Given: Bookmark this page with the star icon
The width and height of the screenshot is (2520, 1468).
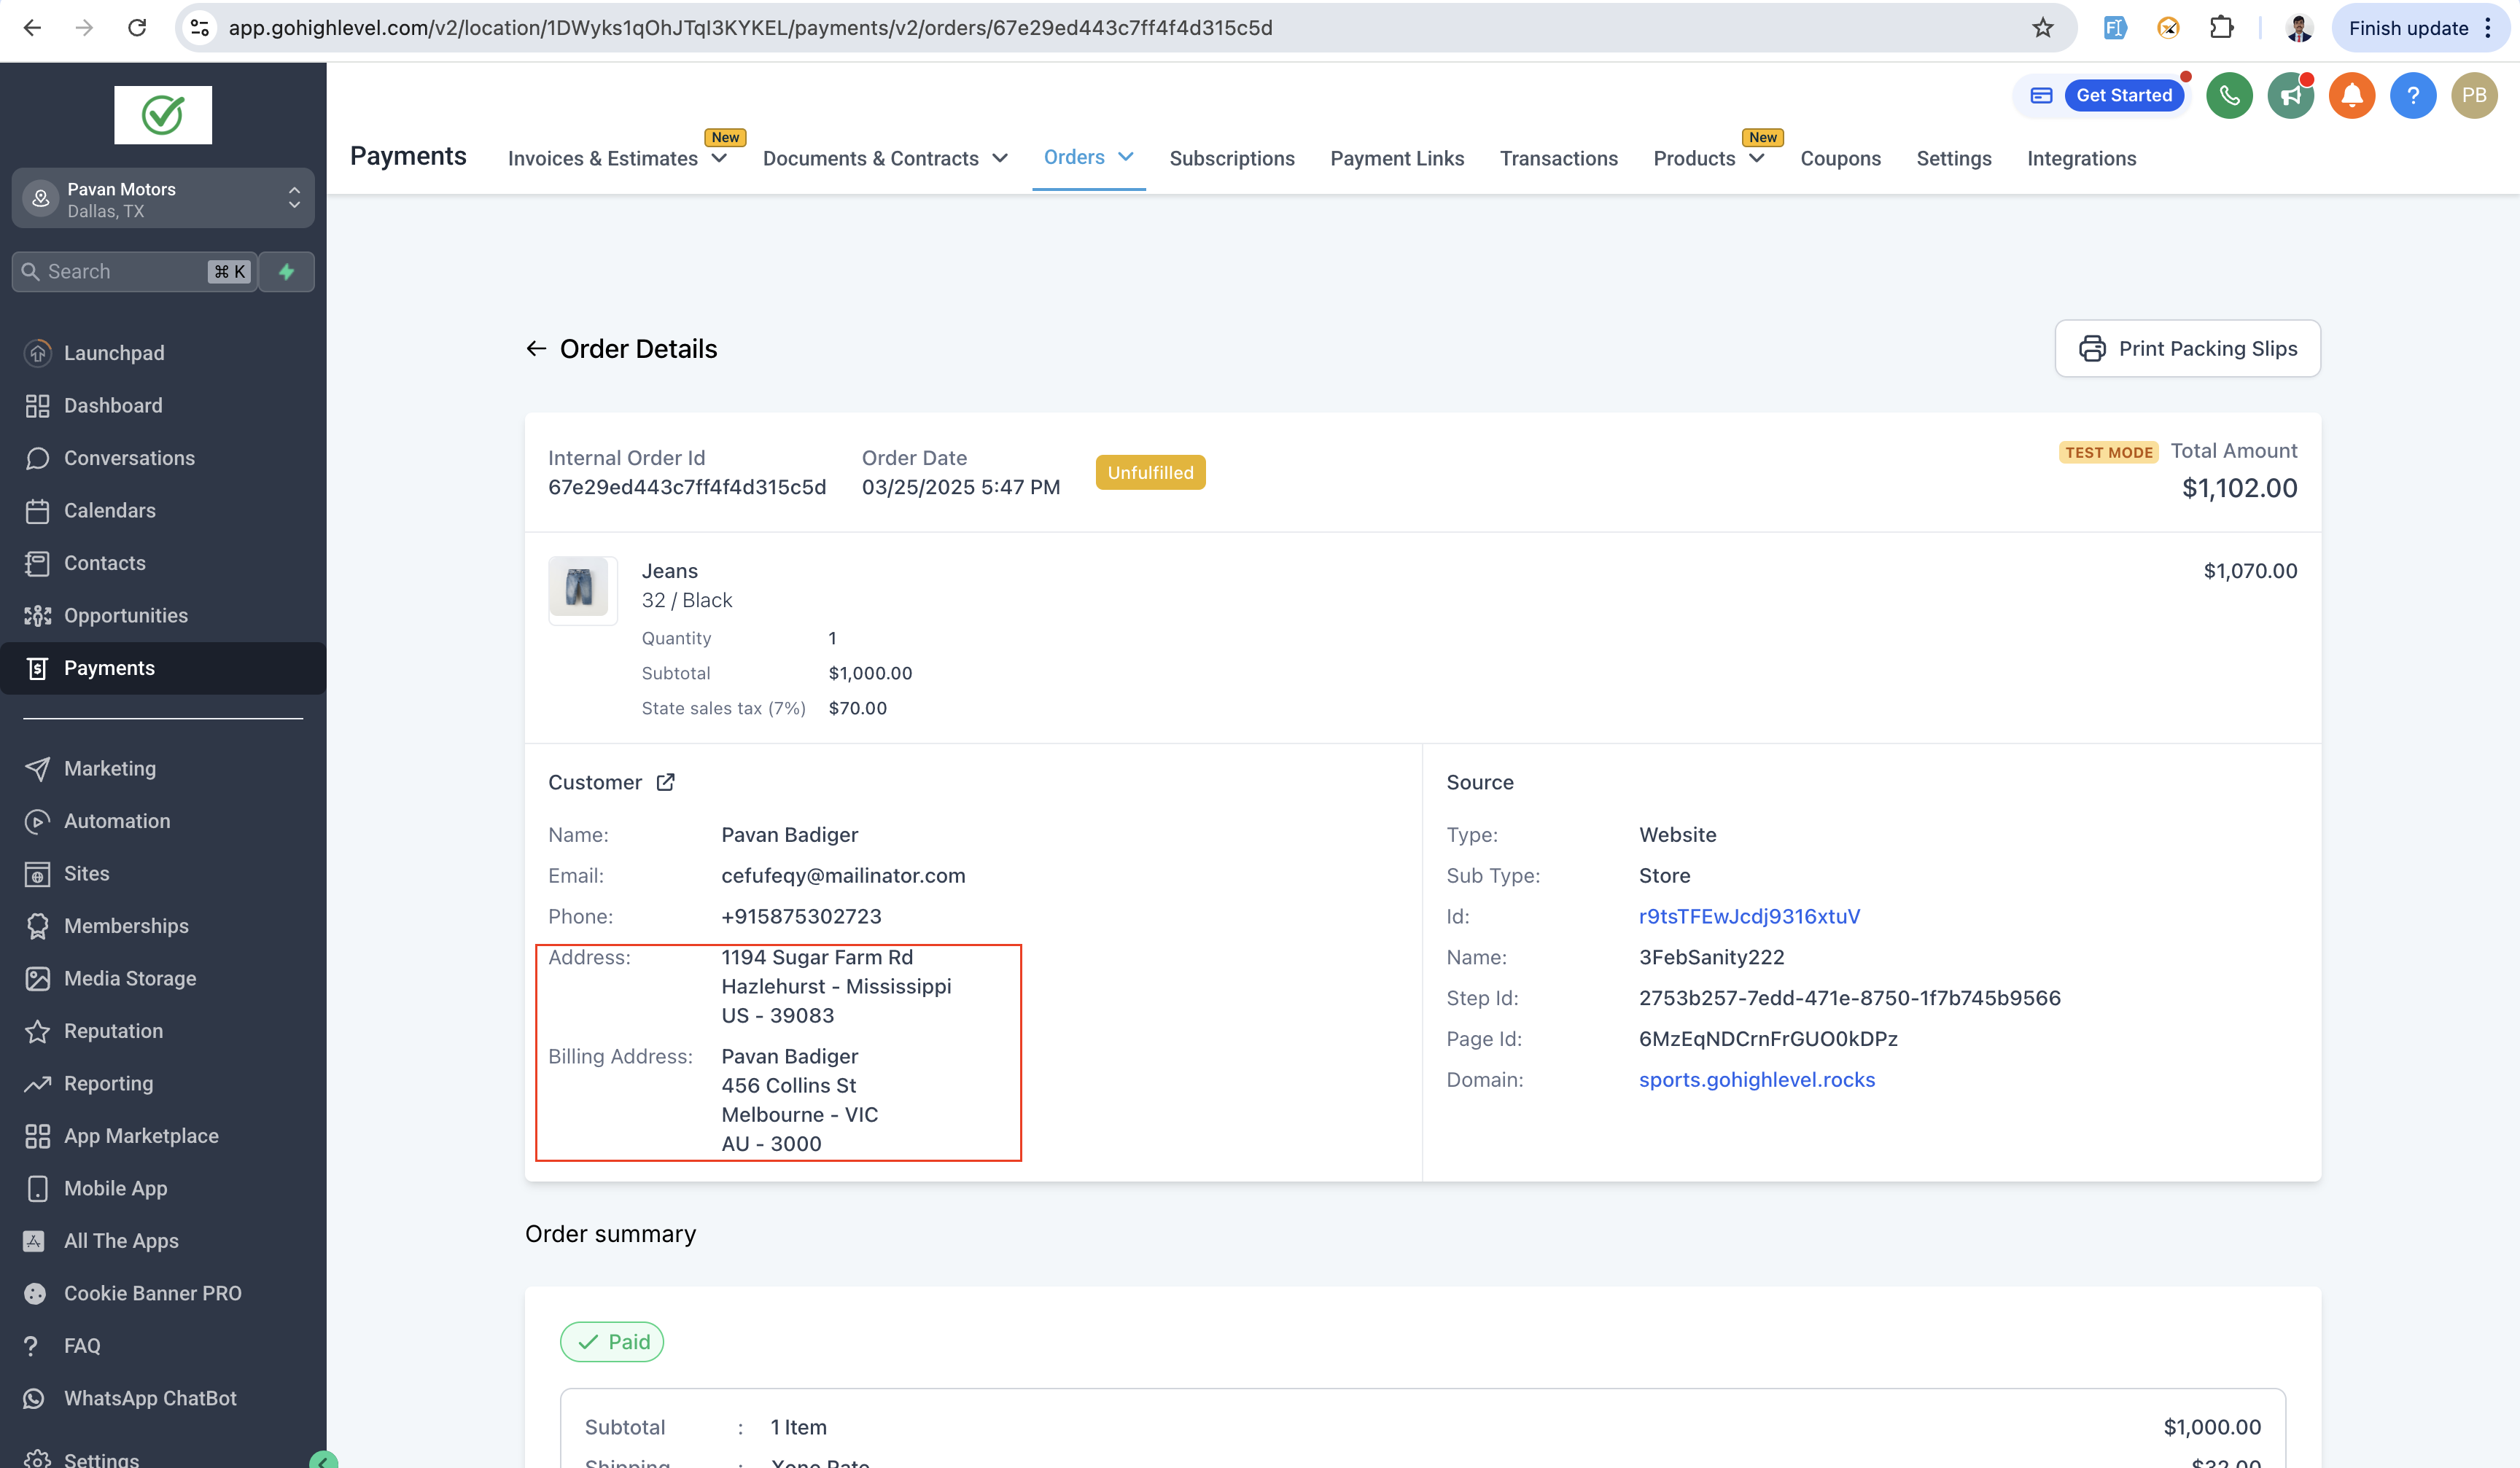Looking at the screenshot, I should [2042, 28].
